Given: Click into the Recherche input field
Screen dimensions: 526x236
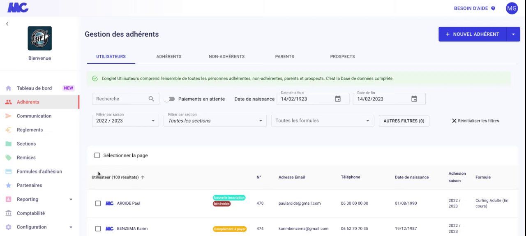Looking at the screenshot, I should pyautogui.click(x=119, y=99).
